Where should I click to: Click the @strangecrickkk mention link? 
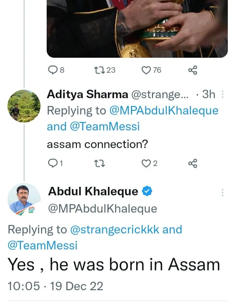pyautogui.click(x=115, y=230)
